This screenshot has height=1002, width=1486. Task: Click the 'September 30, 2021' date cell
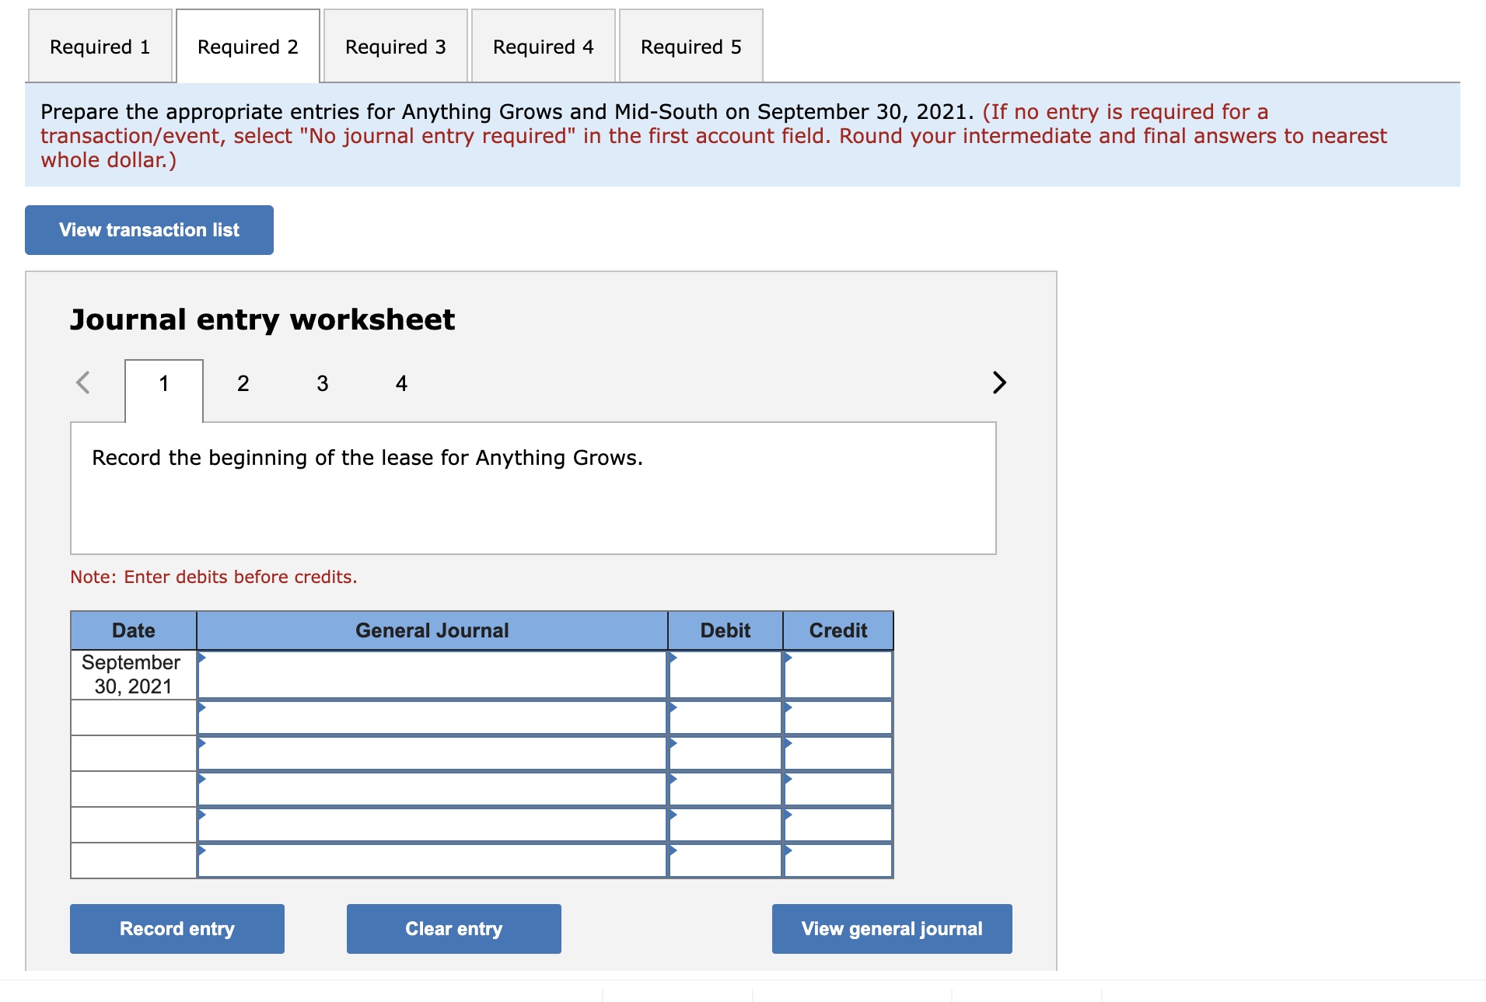(134, 675)
